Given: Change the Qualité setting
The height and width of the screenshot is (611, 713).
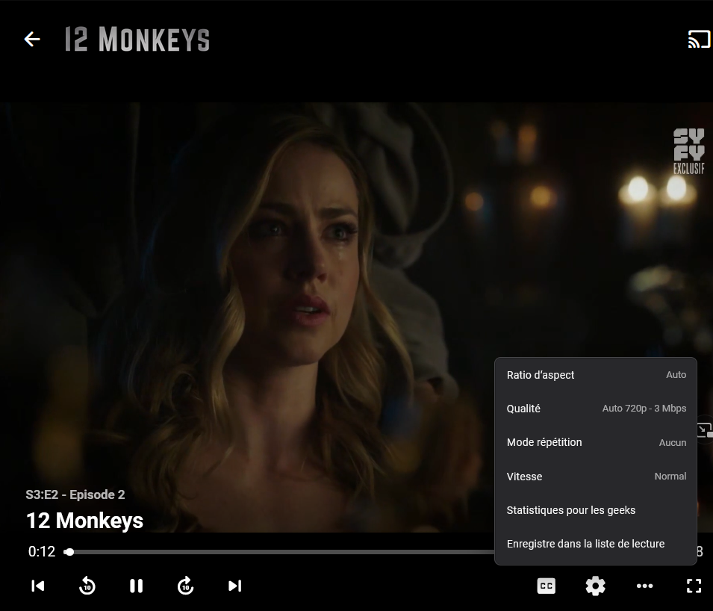Looking at the screenshot, I should tap(595, 409).
